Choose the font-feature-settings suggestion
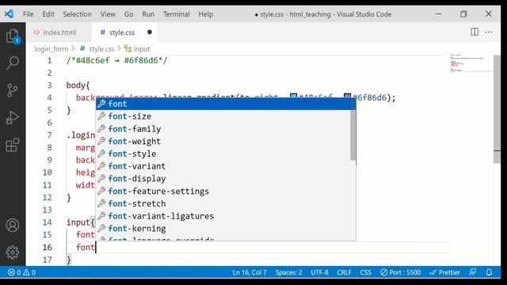 pyautogui.click(x=223, y=191)
